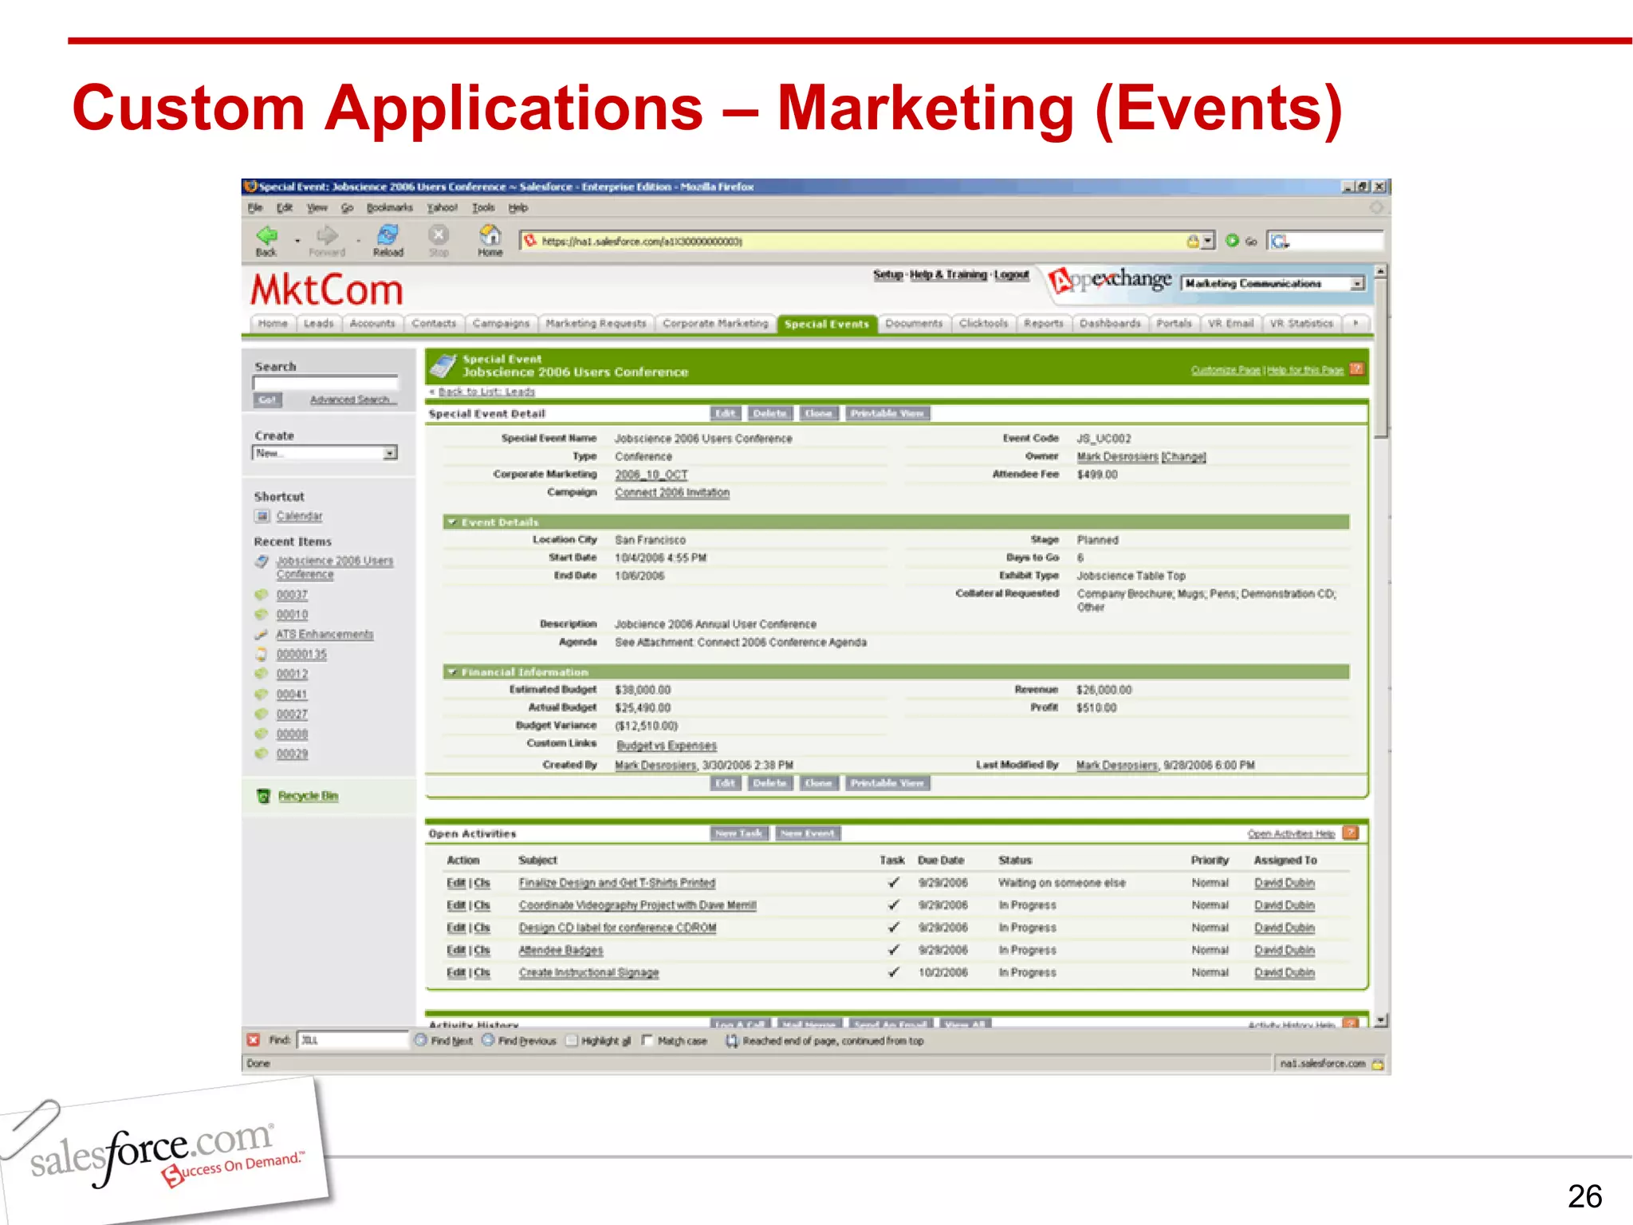Click the Open Activities Help question icon
Viewport: 1633px width, 1225px height.
1350,833
